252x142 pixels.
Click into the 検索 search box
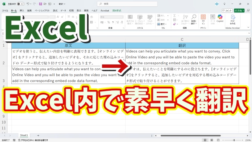127,4
